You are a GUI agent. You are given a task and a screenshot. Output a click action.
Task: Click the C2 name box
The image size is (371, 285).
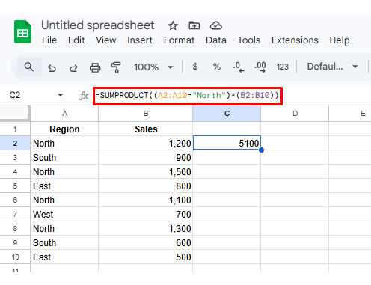pos(15,95)
